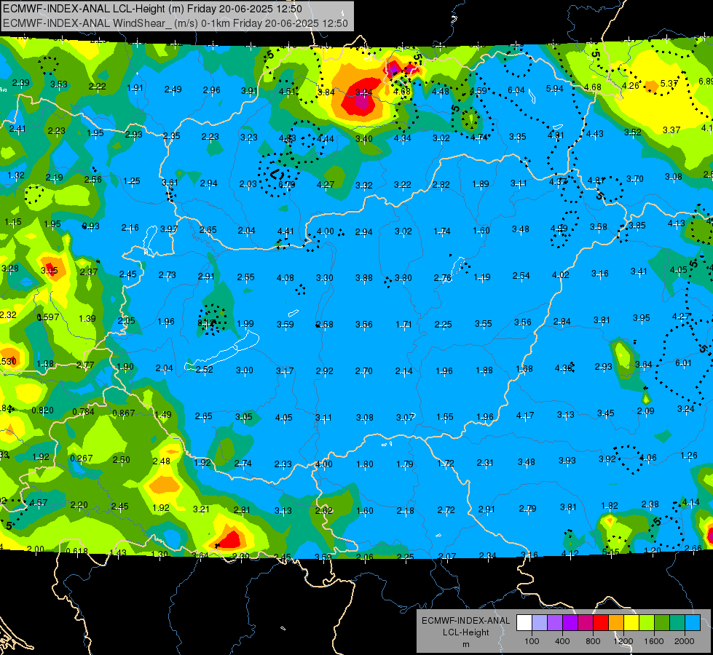Click the wind shear value 0.867
The height and width of the screenshot is (655, 713).
click(123, 413)
